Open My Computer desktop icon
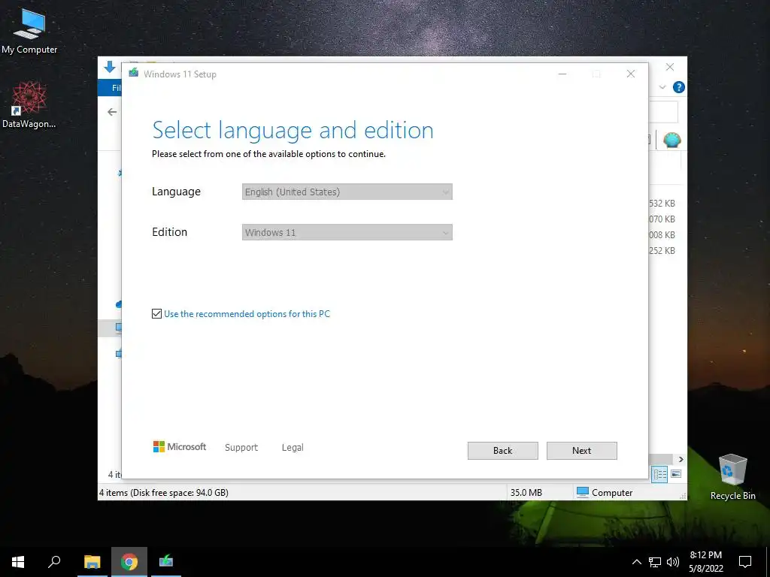The width and height of the screenshot is (770, 577). point(29,31)
